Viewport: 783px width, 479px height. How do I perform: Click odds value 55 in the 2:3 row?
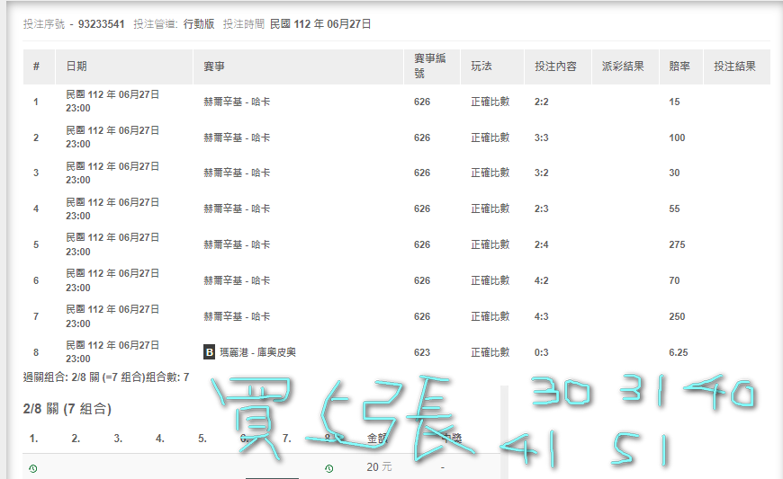coord(674,208)
